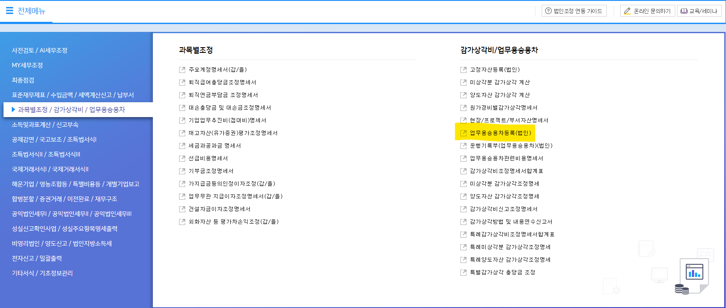Click open-link icon beside 업무용승용차관련비용명세서
The image size is (726, 308).
[463, 158]
